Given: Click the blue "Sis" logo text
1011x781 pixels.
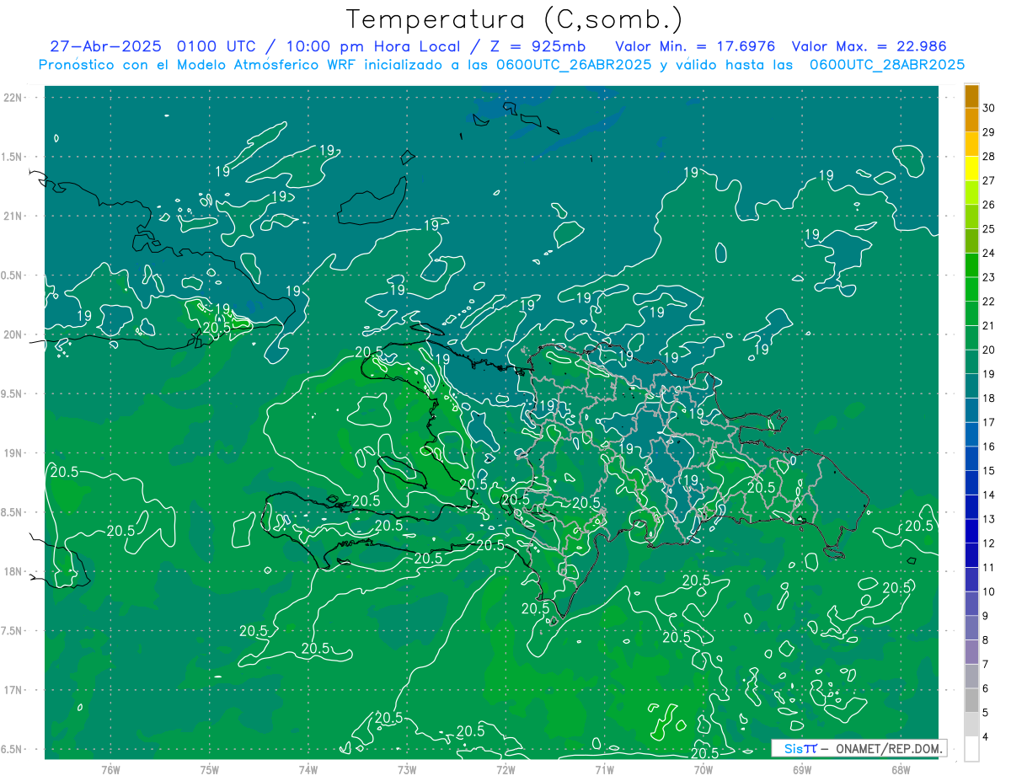Looking at the screenshot, I should click(794, 748).
